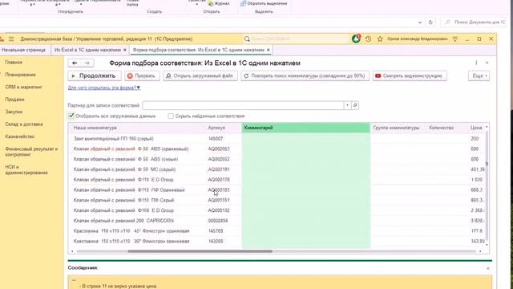Select row with article 145007
Screen dimensions: 513x289
[x=277, y=139]
